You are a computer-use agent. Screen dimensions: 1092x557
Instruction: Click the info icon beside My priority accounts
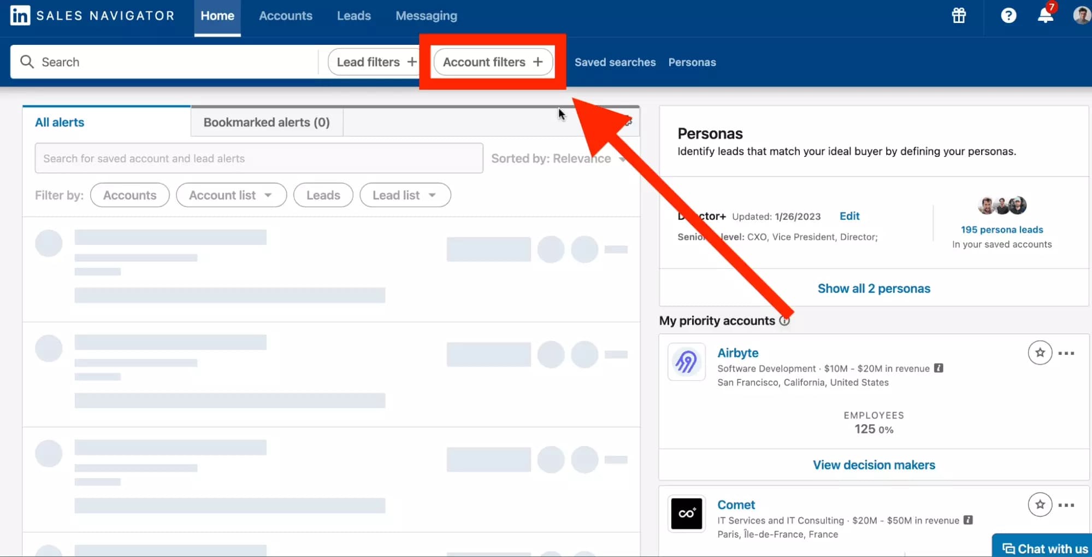[x=786, y=321]
